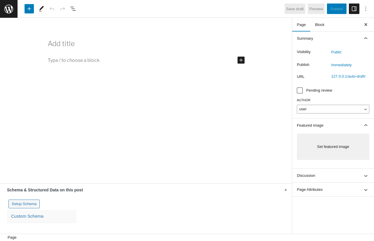Viewport: 374px width, 241px height.
Task: Open the Options three-dot menu
Action: point(366,9)
